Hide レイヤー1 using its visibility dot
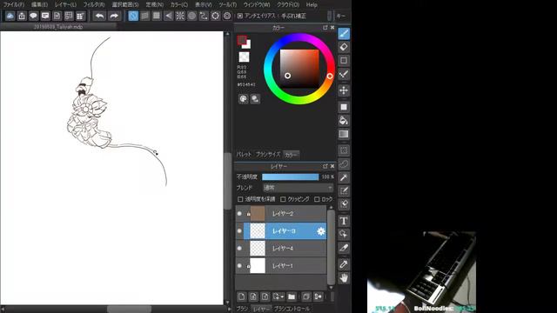557x313 pixels. [239, 266]
